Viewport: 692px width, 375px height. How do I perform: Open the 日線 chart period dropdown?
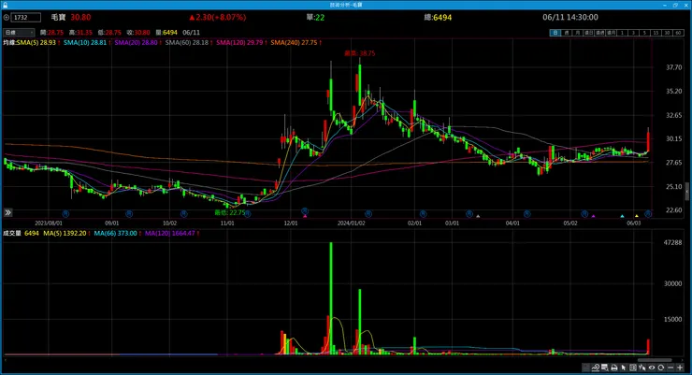tap(19, 32)
